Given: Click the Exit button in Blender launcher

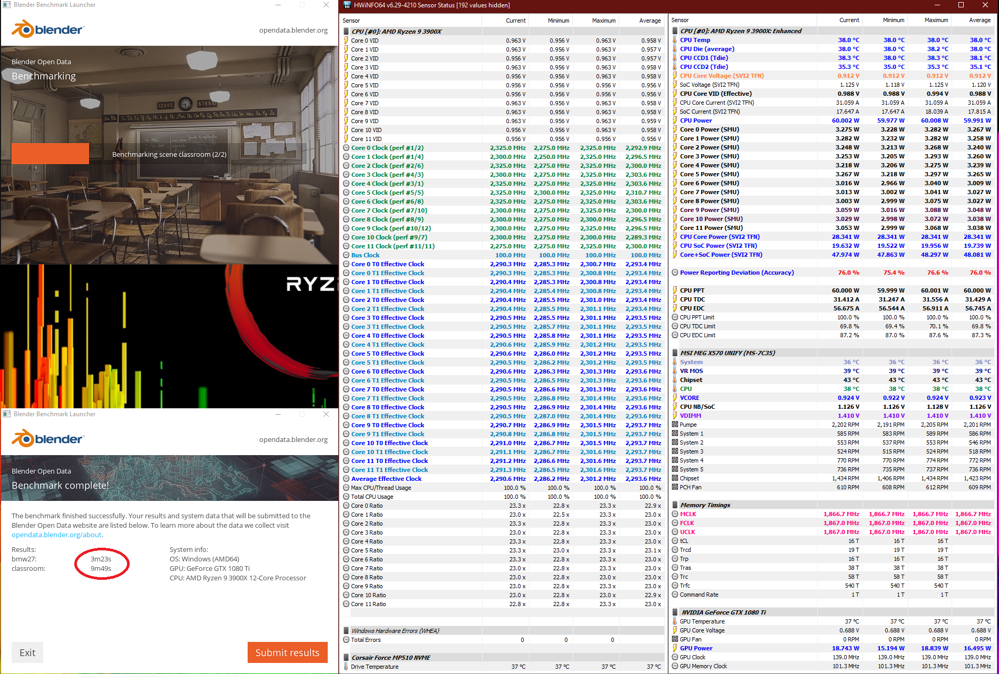Looking at the screenshot, I should tap(27, 652).
